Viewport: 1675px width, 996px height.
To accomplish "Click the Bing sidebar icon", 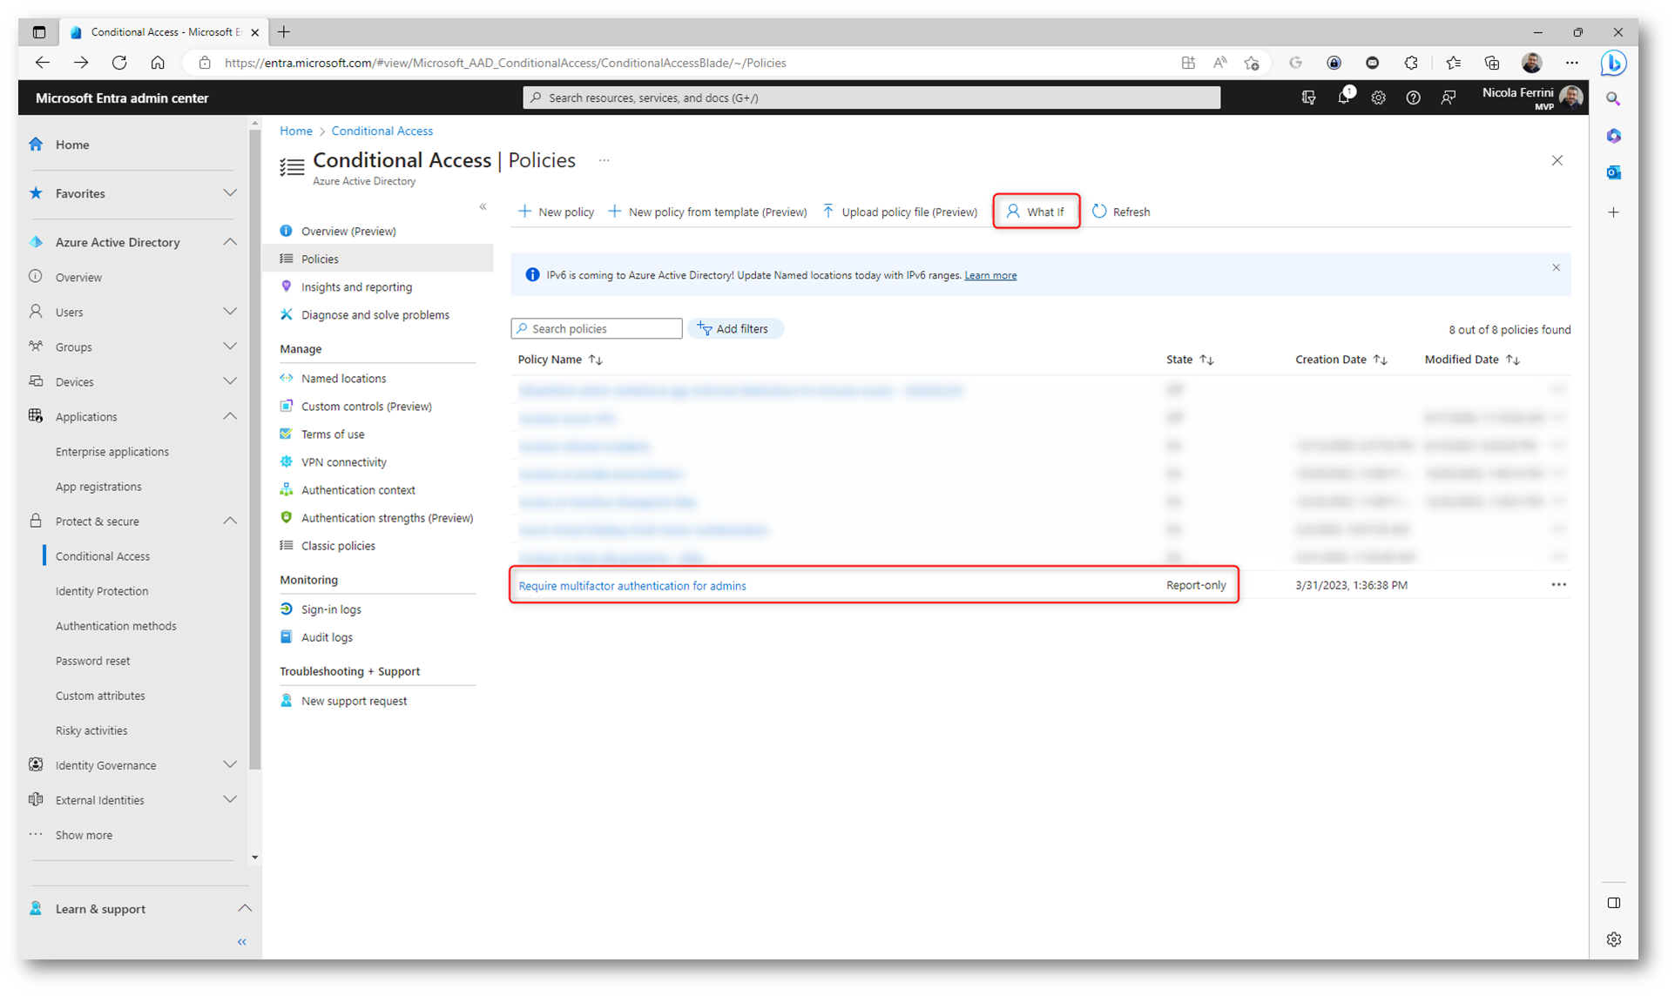I will click(1613, 63).
